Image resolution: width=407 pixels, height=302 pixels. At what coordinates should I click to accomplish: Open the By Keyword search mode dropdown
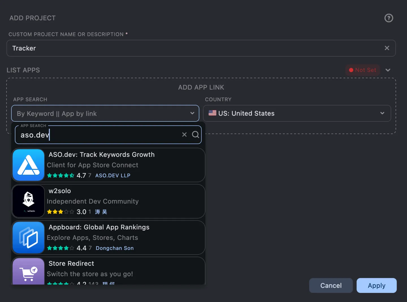[x=105, y=113]
